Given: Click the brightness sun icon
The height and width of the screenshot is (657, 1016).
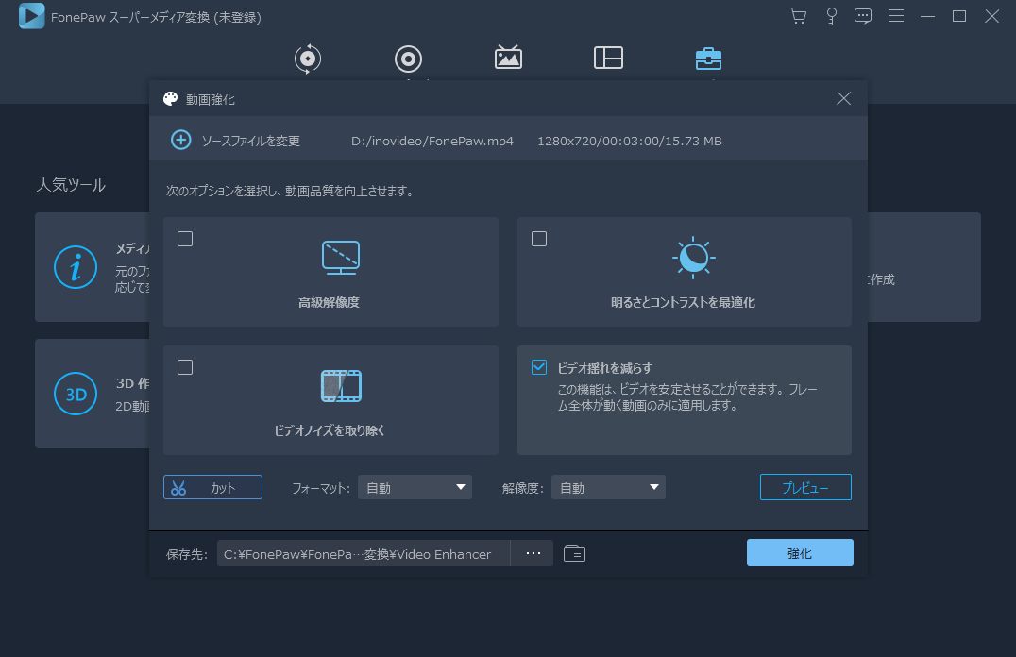Looking at the screenshot, I should [x=693, y=258].
